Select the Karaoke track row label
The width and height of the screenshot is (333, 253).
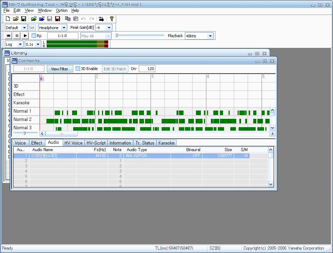[25, 103]
